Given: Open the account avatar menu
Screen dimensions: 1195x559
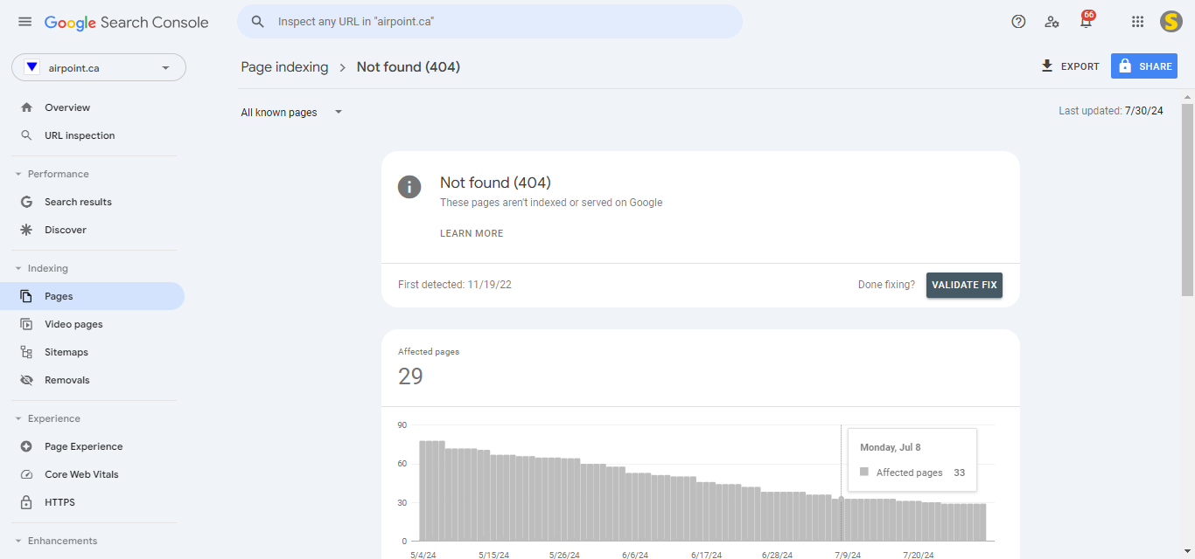Looking at the screenshot, I should 1171,22.
